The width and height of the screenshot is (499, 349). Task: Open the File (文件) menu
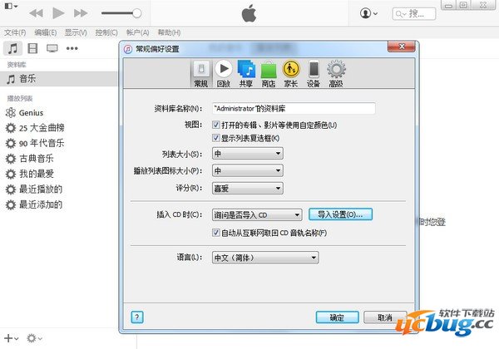[15, 32]
